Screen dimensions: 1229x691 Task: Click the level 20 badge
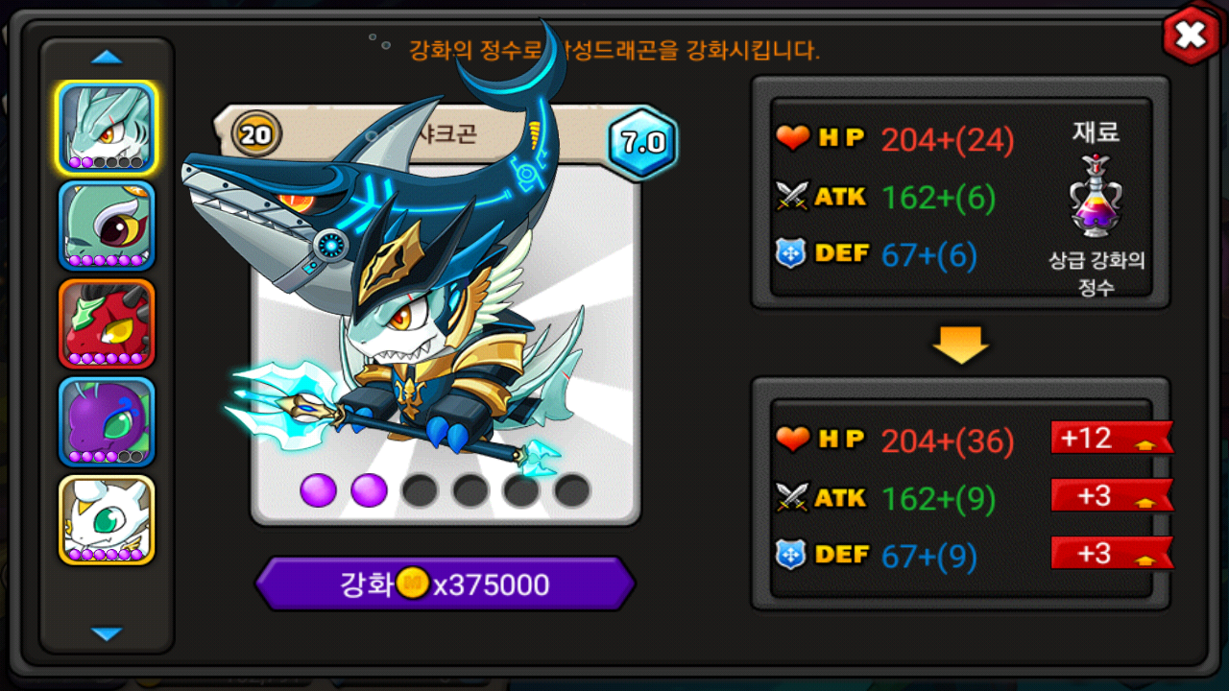pos(255,134)
